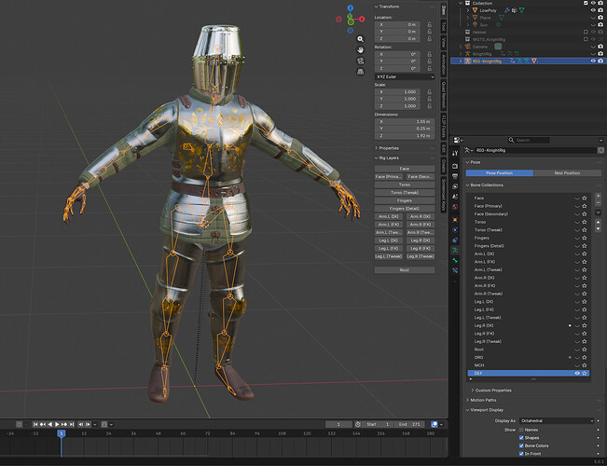Image resolution: width=607 pixels, height=466 pixels.
Task: Click the blue playhead marker at frame 1
Action: tap(62, 433)
